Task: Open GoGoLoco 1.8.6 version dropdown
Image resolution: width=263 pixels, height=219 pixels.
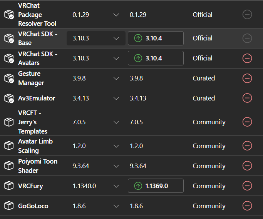Action: pyautogui.click(x=96, y=206)
